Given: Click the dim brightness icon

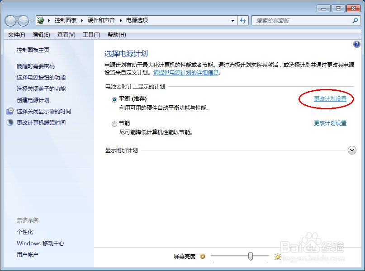Looking at the screenshot, I should click(203, 257).
